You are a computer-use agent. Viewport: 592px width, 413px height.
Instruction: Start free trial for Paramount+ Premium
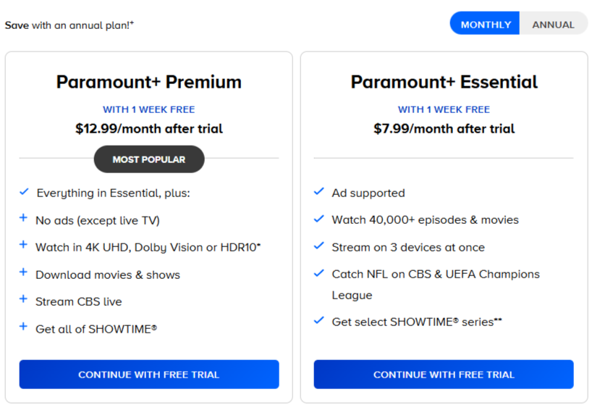149,375
